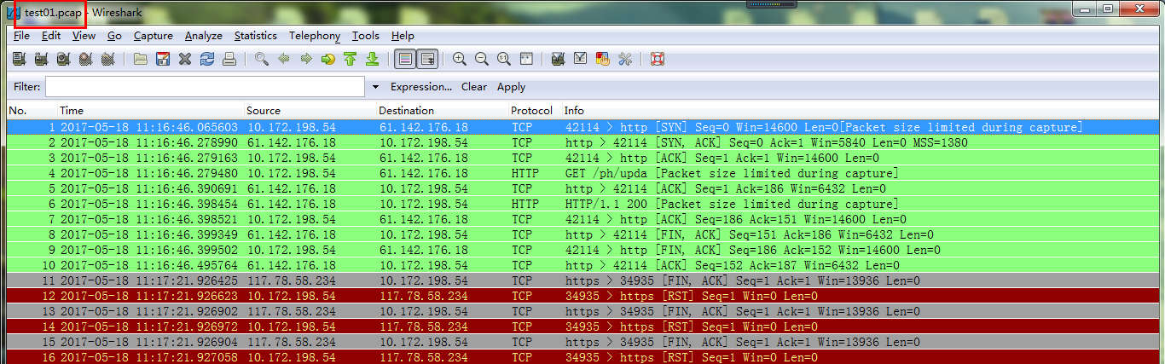1165x364 pixels.
Task: Open Preferences with the tools icon
Action: [x=625, y=59]
